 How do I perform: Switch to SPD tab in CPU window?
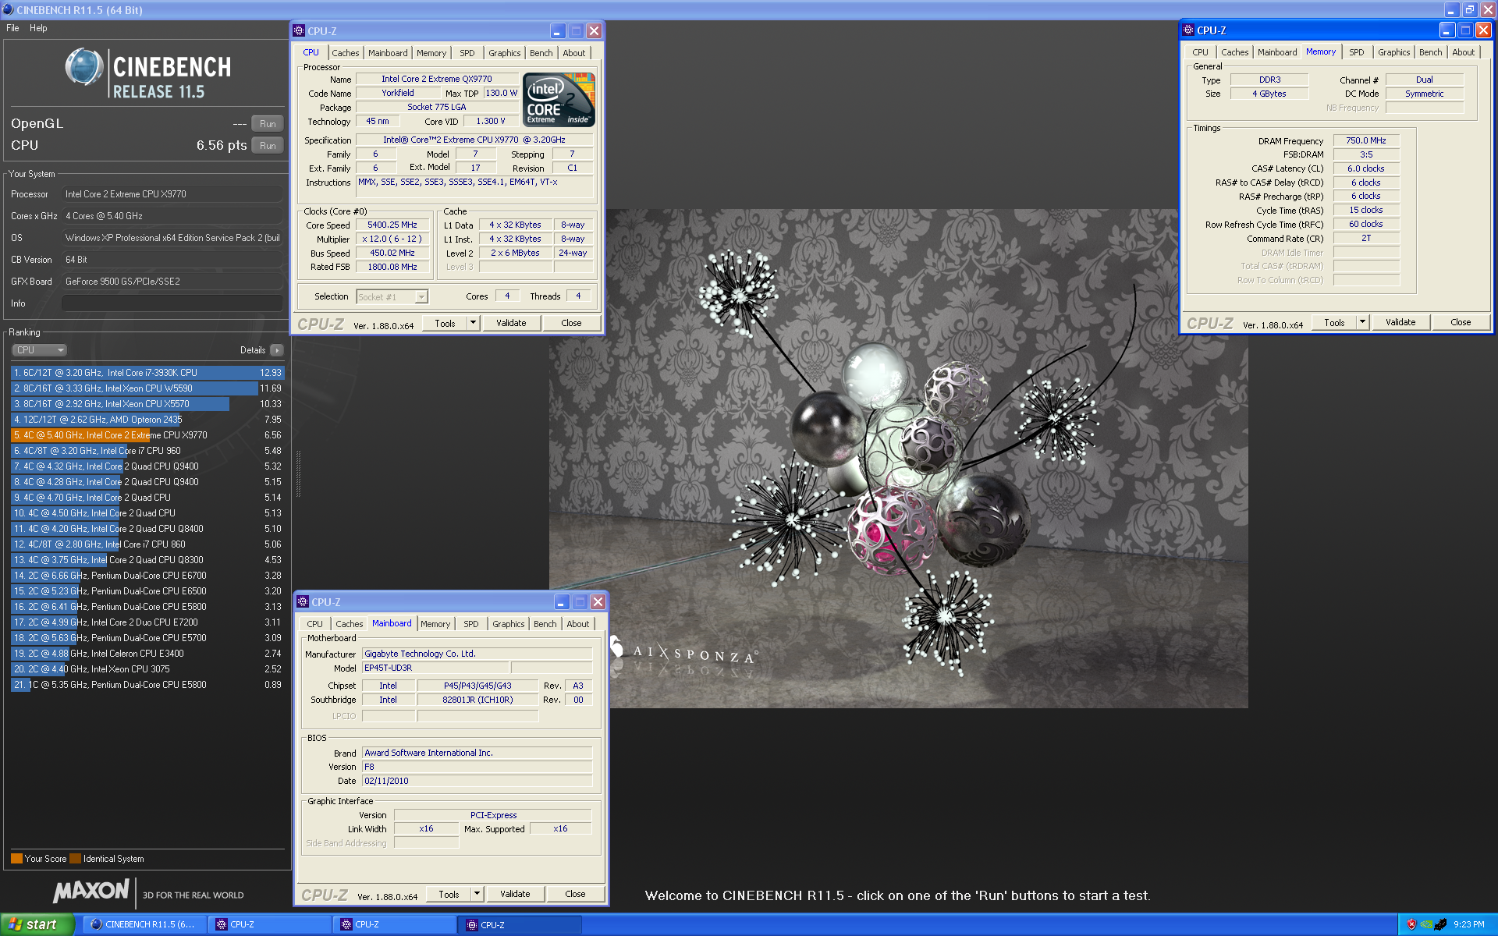click(x=467, y=53)
